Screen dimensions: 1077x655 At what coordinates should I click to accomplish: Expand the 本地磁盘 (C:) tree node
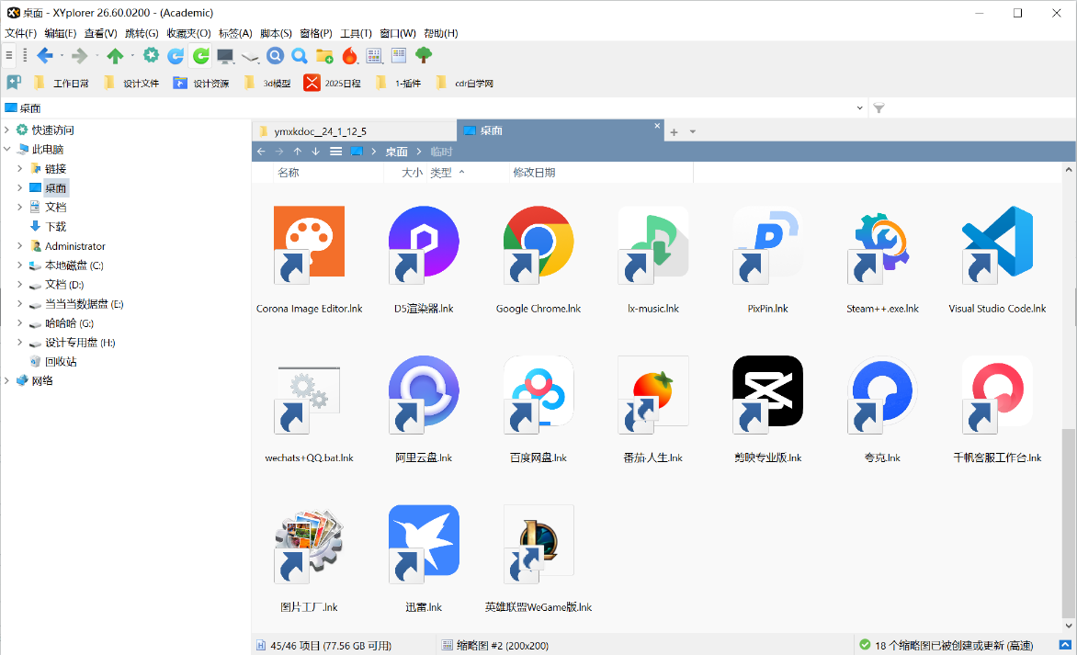point(20,265)
